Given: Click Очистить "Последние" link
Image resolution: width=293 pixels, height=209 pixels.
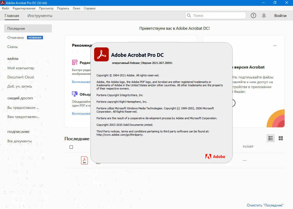Looking at the screenshot, I should point(265,205).
